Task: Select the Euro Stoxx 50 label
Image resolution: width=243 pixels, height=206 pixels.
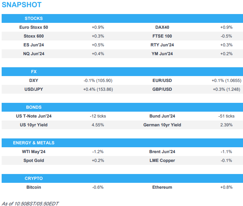Action: 34,27
